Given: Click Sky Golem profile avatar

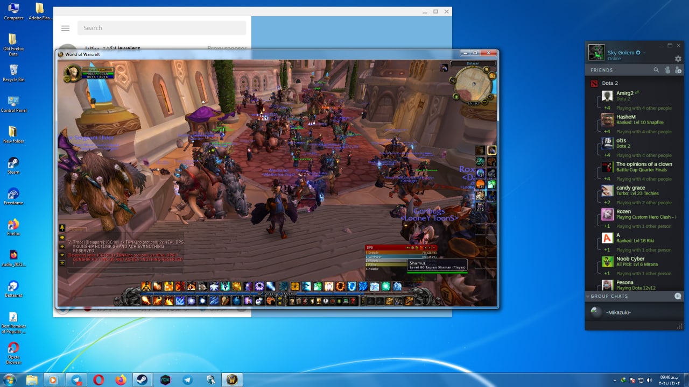Looking at the screenshot, I should click(596, 52).
